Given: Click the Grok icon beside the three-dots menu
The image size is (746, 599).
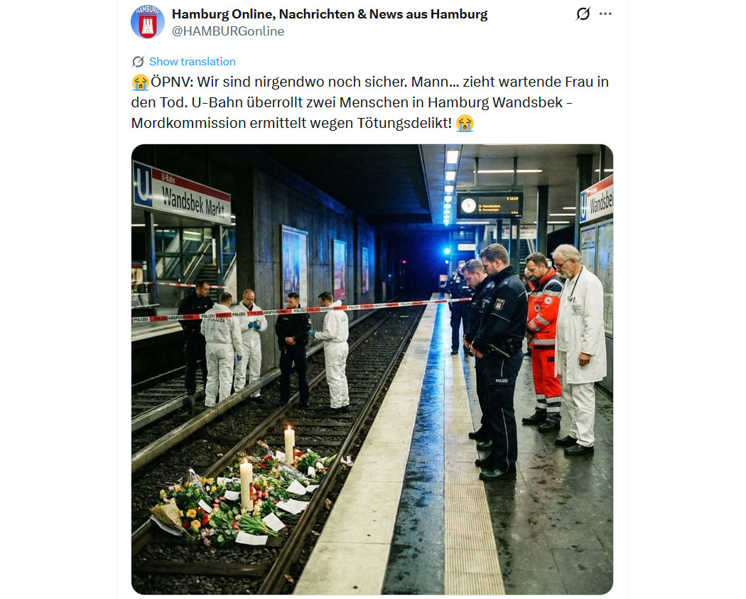Looking at the screenshot, I should 583,14.
